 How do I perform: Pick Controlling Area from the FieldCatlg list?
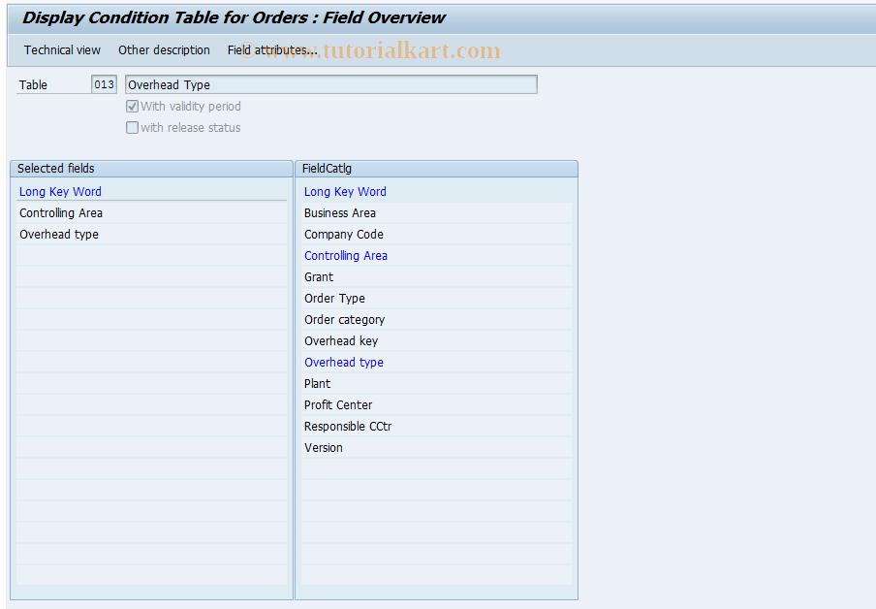click(346, 255)
